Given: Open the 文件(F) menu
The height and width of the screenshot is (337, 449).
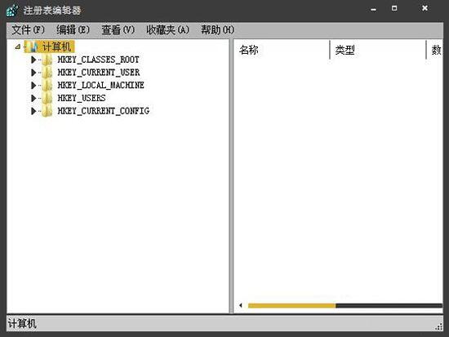Looking at the screenshot, I should (x=28, y=29).
